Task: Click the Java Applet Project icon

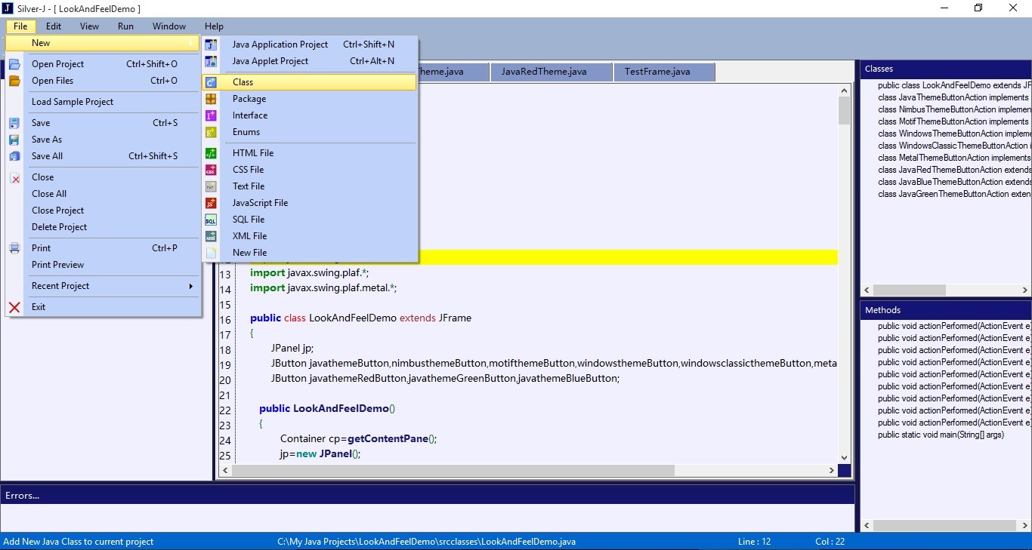Action: click(x=211, y=61)
